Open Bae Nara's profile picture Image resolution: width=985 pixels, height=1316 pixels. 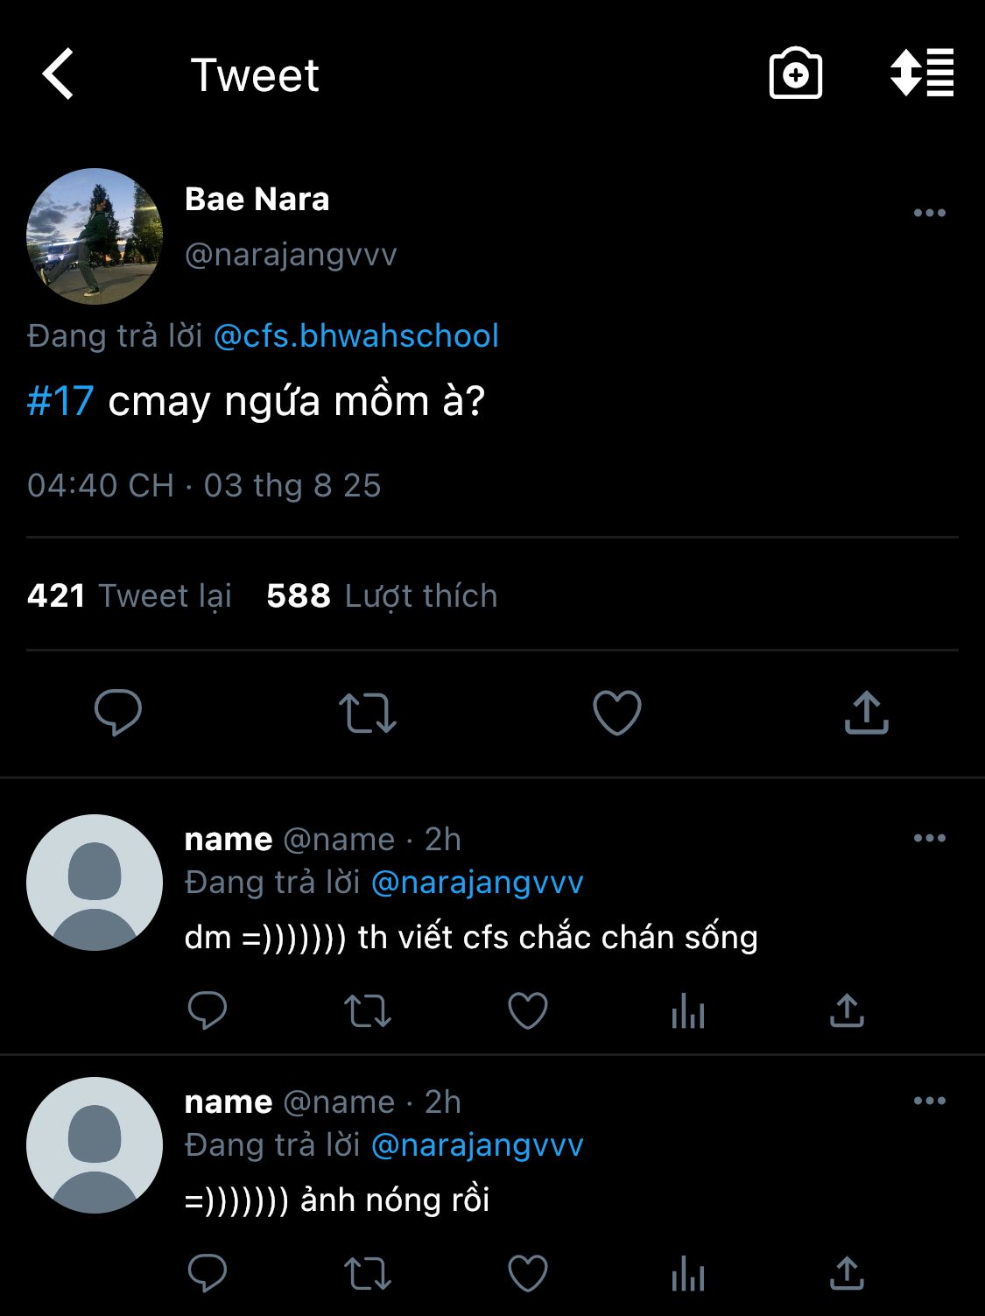95,236
